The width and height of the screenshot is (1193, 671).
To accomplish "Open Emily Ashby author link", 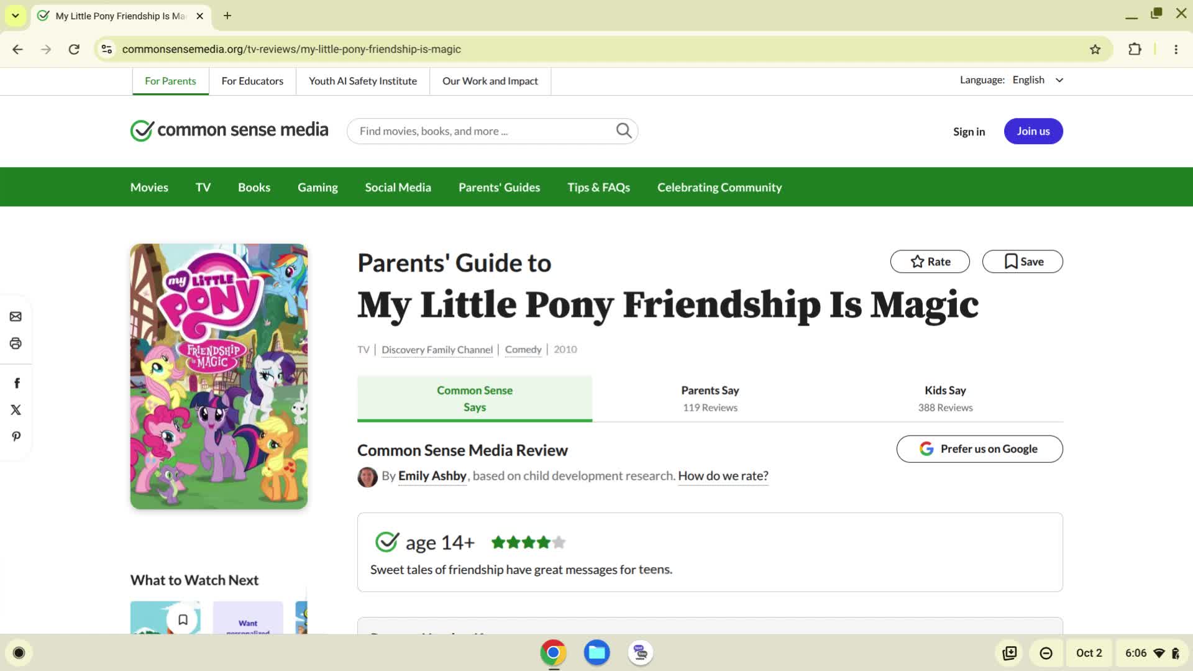I will 432,476.
